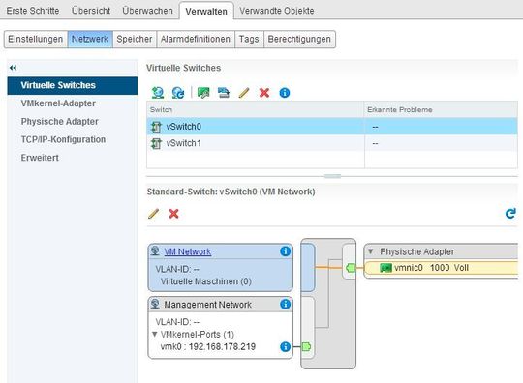Switch to the Einstellungen sub-tab
The width and height of the screenshot is (523, 383).
pos(36,39)
